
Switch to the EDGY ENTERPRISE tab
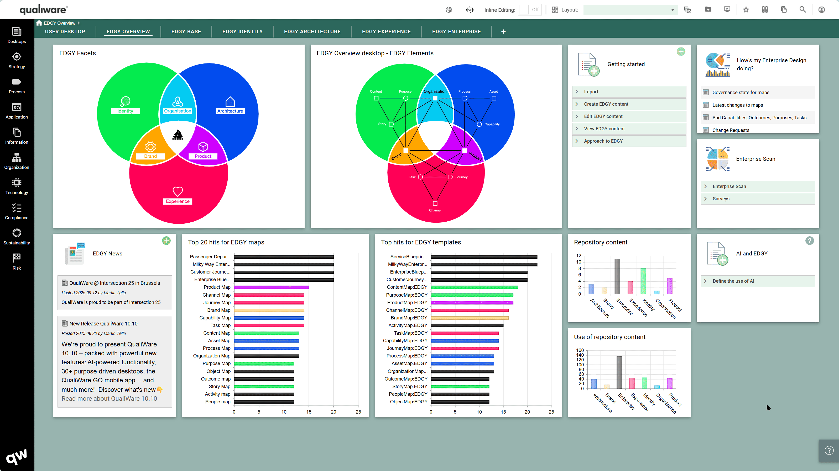[456, 31]
